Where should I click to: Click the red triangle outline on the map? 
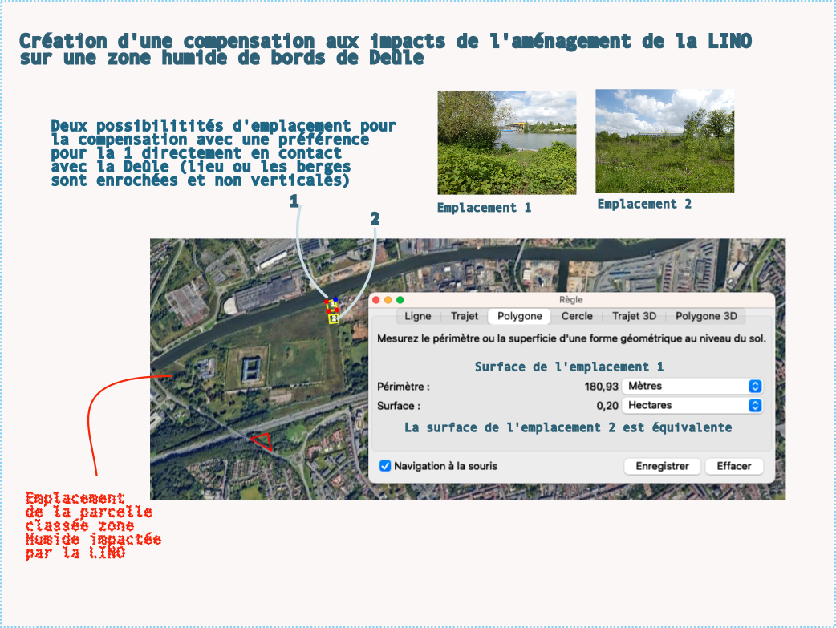[x=260, y=442]
